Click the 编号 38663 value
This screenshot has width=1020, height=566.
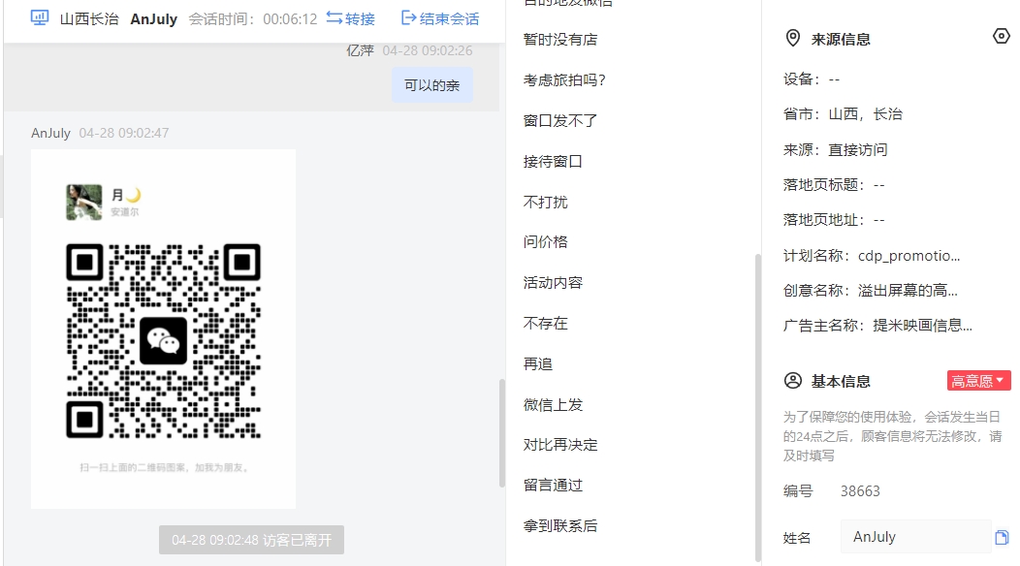coord(860,491)
